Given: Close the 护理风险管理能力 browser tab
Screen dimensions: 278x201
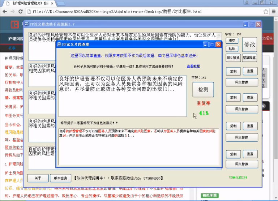Looking at the screenshot, I should [x=52, y=3].
